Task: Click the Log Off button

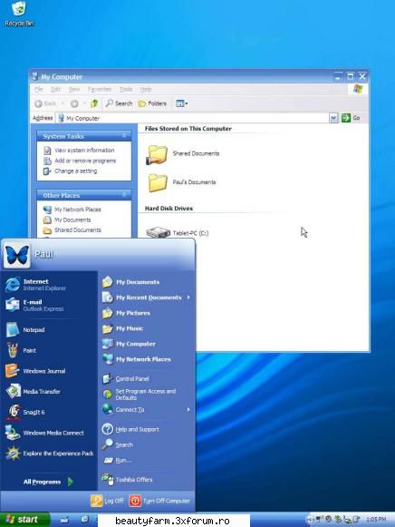Action: click(107, 501)
